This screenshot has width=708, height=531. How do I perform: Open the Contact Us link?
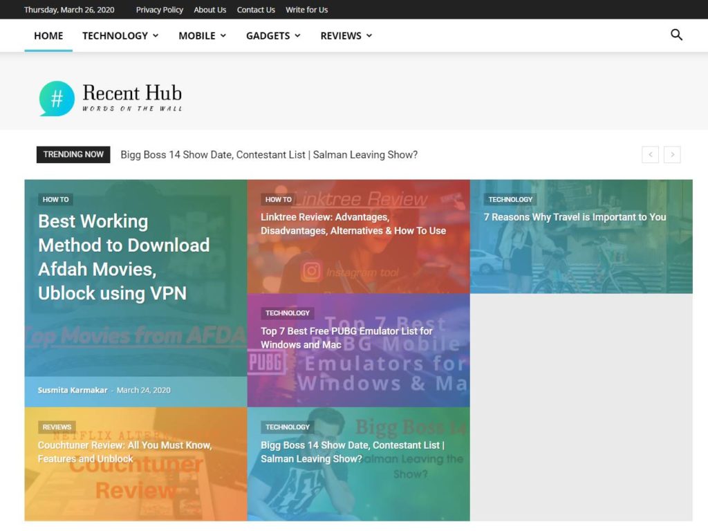coord(256,10)
